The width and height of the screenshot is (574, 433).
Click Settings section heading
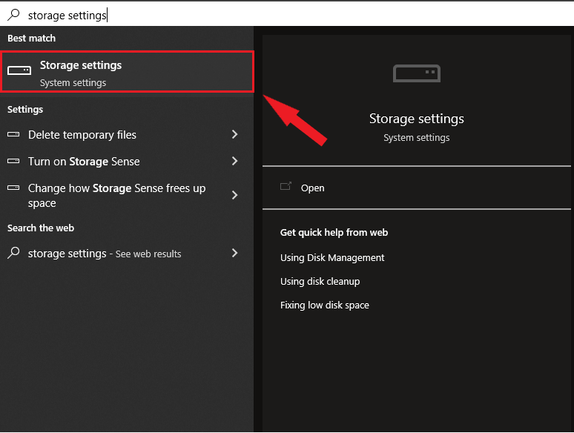tap(25, 110)
